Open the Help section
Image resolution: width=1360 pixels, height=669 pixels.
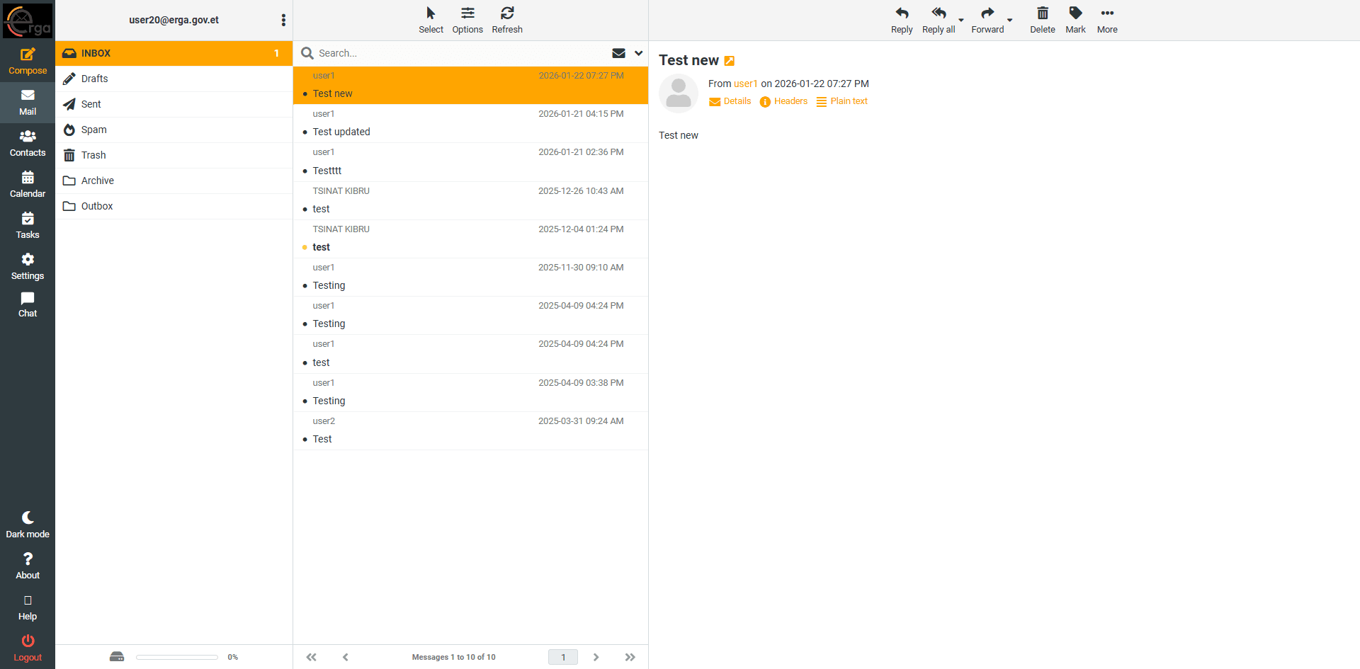pos(28,607)
